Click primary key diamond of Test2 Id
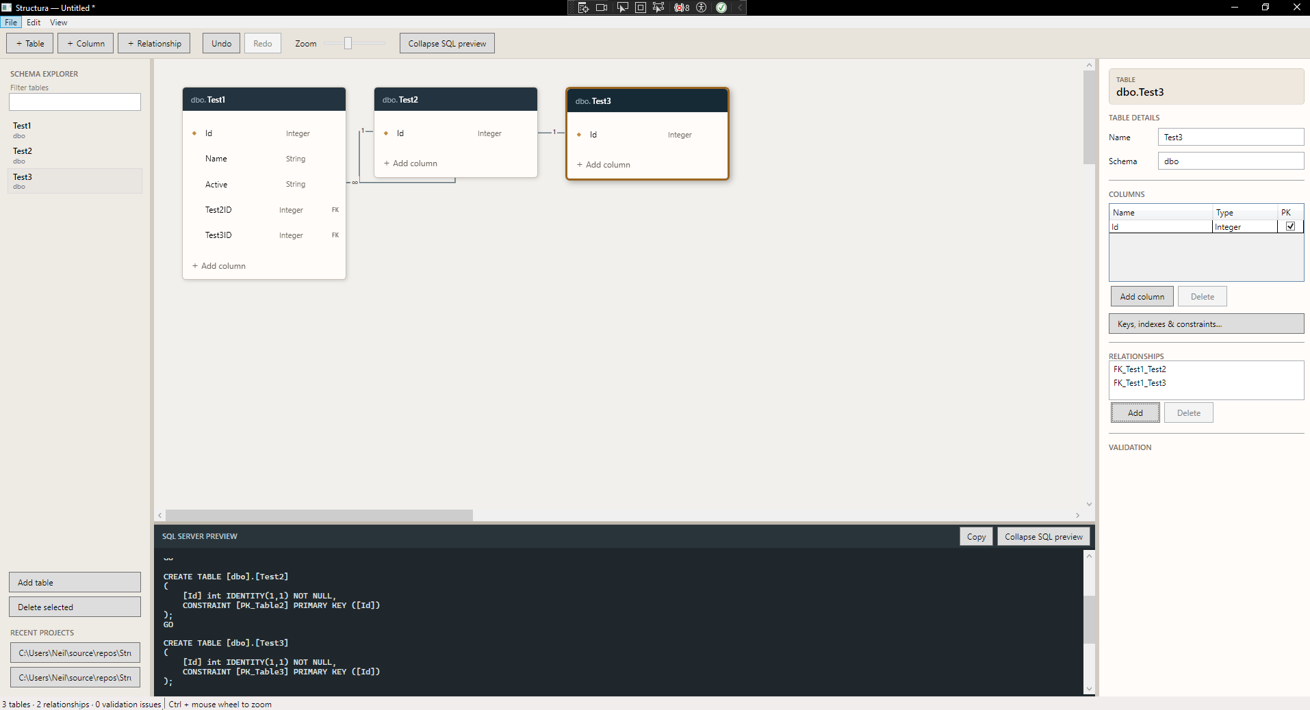Image resolution: width=1310 pixels, height=710 pixels. 386,133
